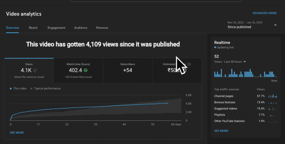Click the gray checkmark icon beside 4.1K views
The image size is (285, 144).
(35, 70)
